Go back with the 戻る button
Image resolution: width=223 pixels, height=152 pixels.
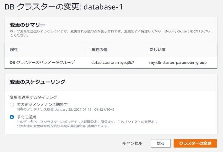tap(161, 143)
